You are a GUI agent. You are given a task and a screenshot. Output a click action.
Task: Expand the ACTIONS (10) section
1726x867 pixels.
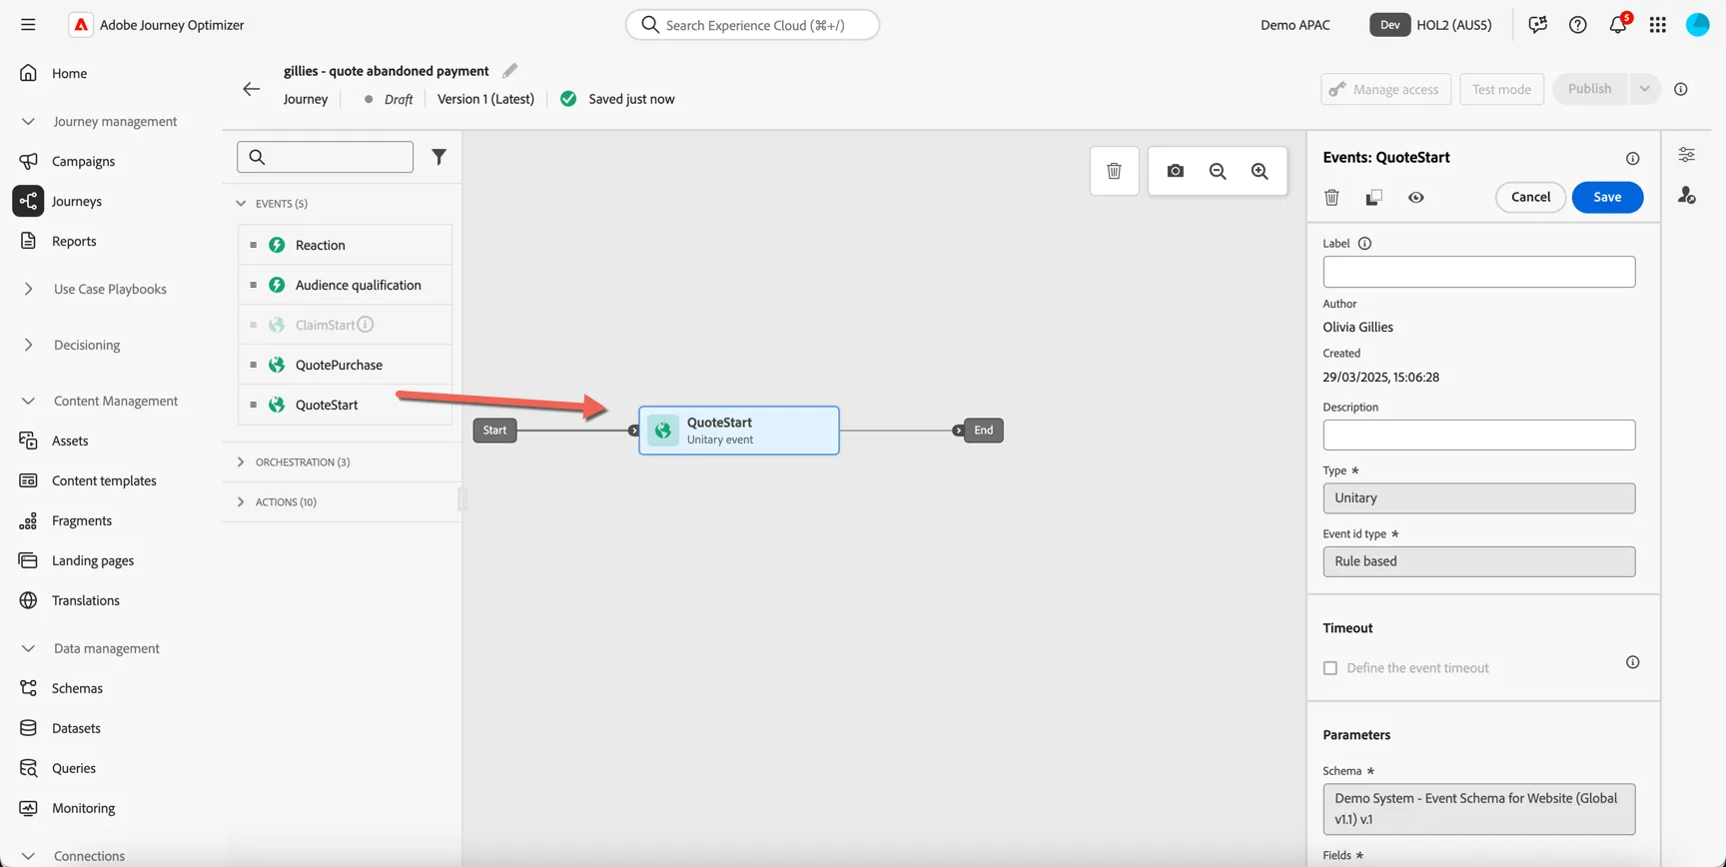(241, 502)
